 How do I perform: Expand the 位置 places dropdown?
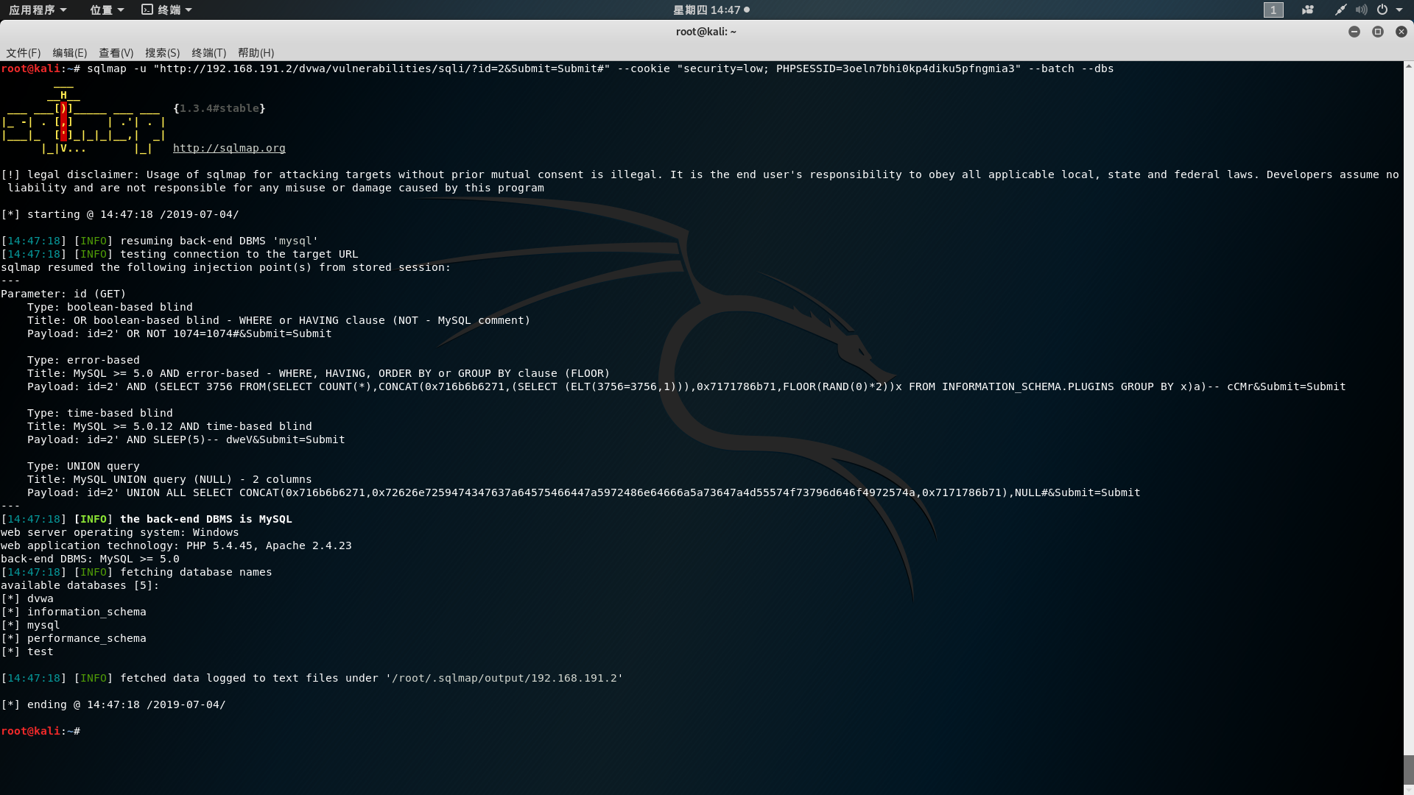coord(107,10)
